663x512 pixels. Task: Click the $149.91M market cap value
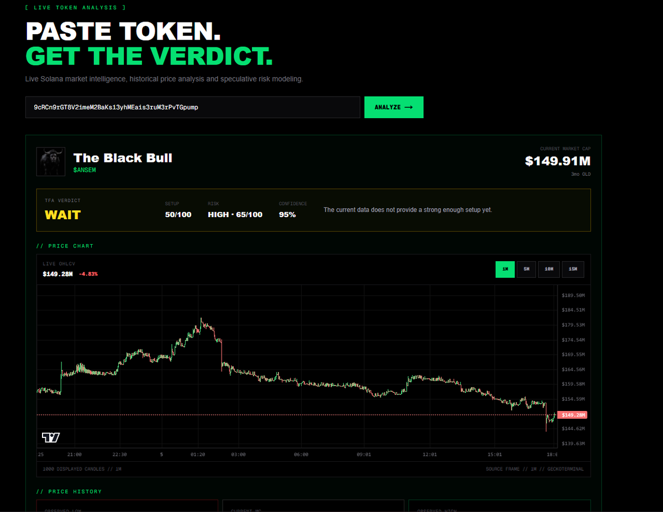(557, 161)
